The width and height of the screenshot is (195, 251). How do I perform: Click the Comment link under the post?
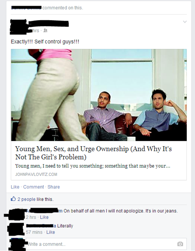(34, 187)
